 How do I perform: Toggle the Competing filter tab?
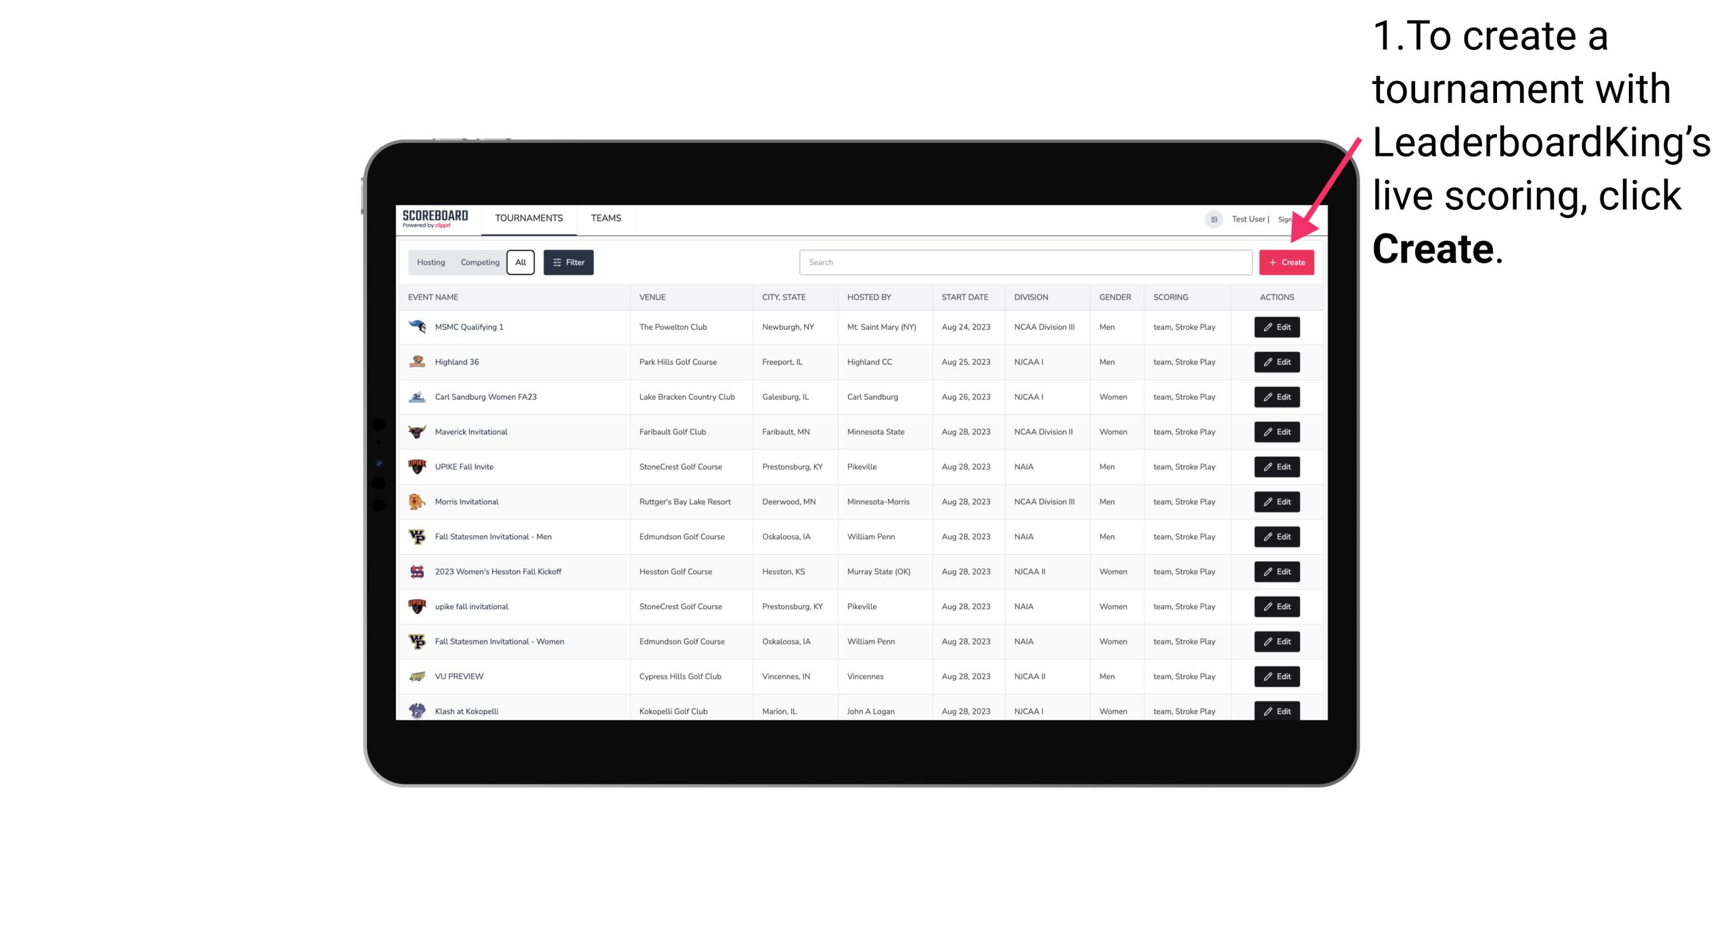pyautogui.click(x=479, y=263)
